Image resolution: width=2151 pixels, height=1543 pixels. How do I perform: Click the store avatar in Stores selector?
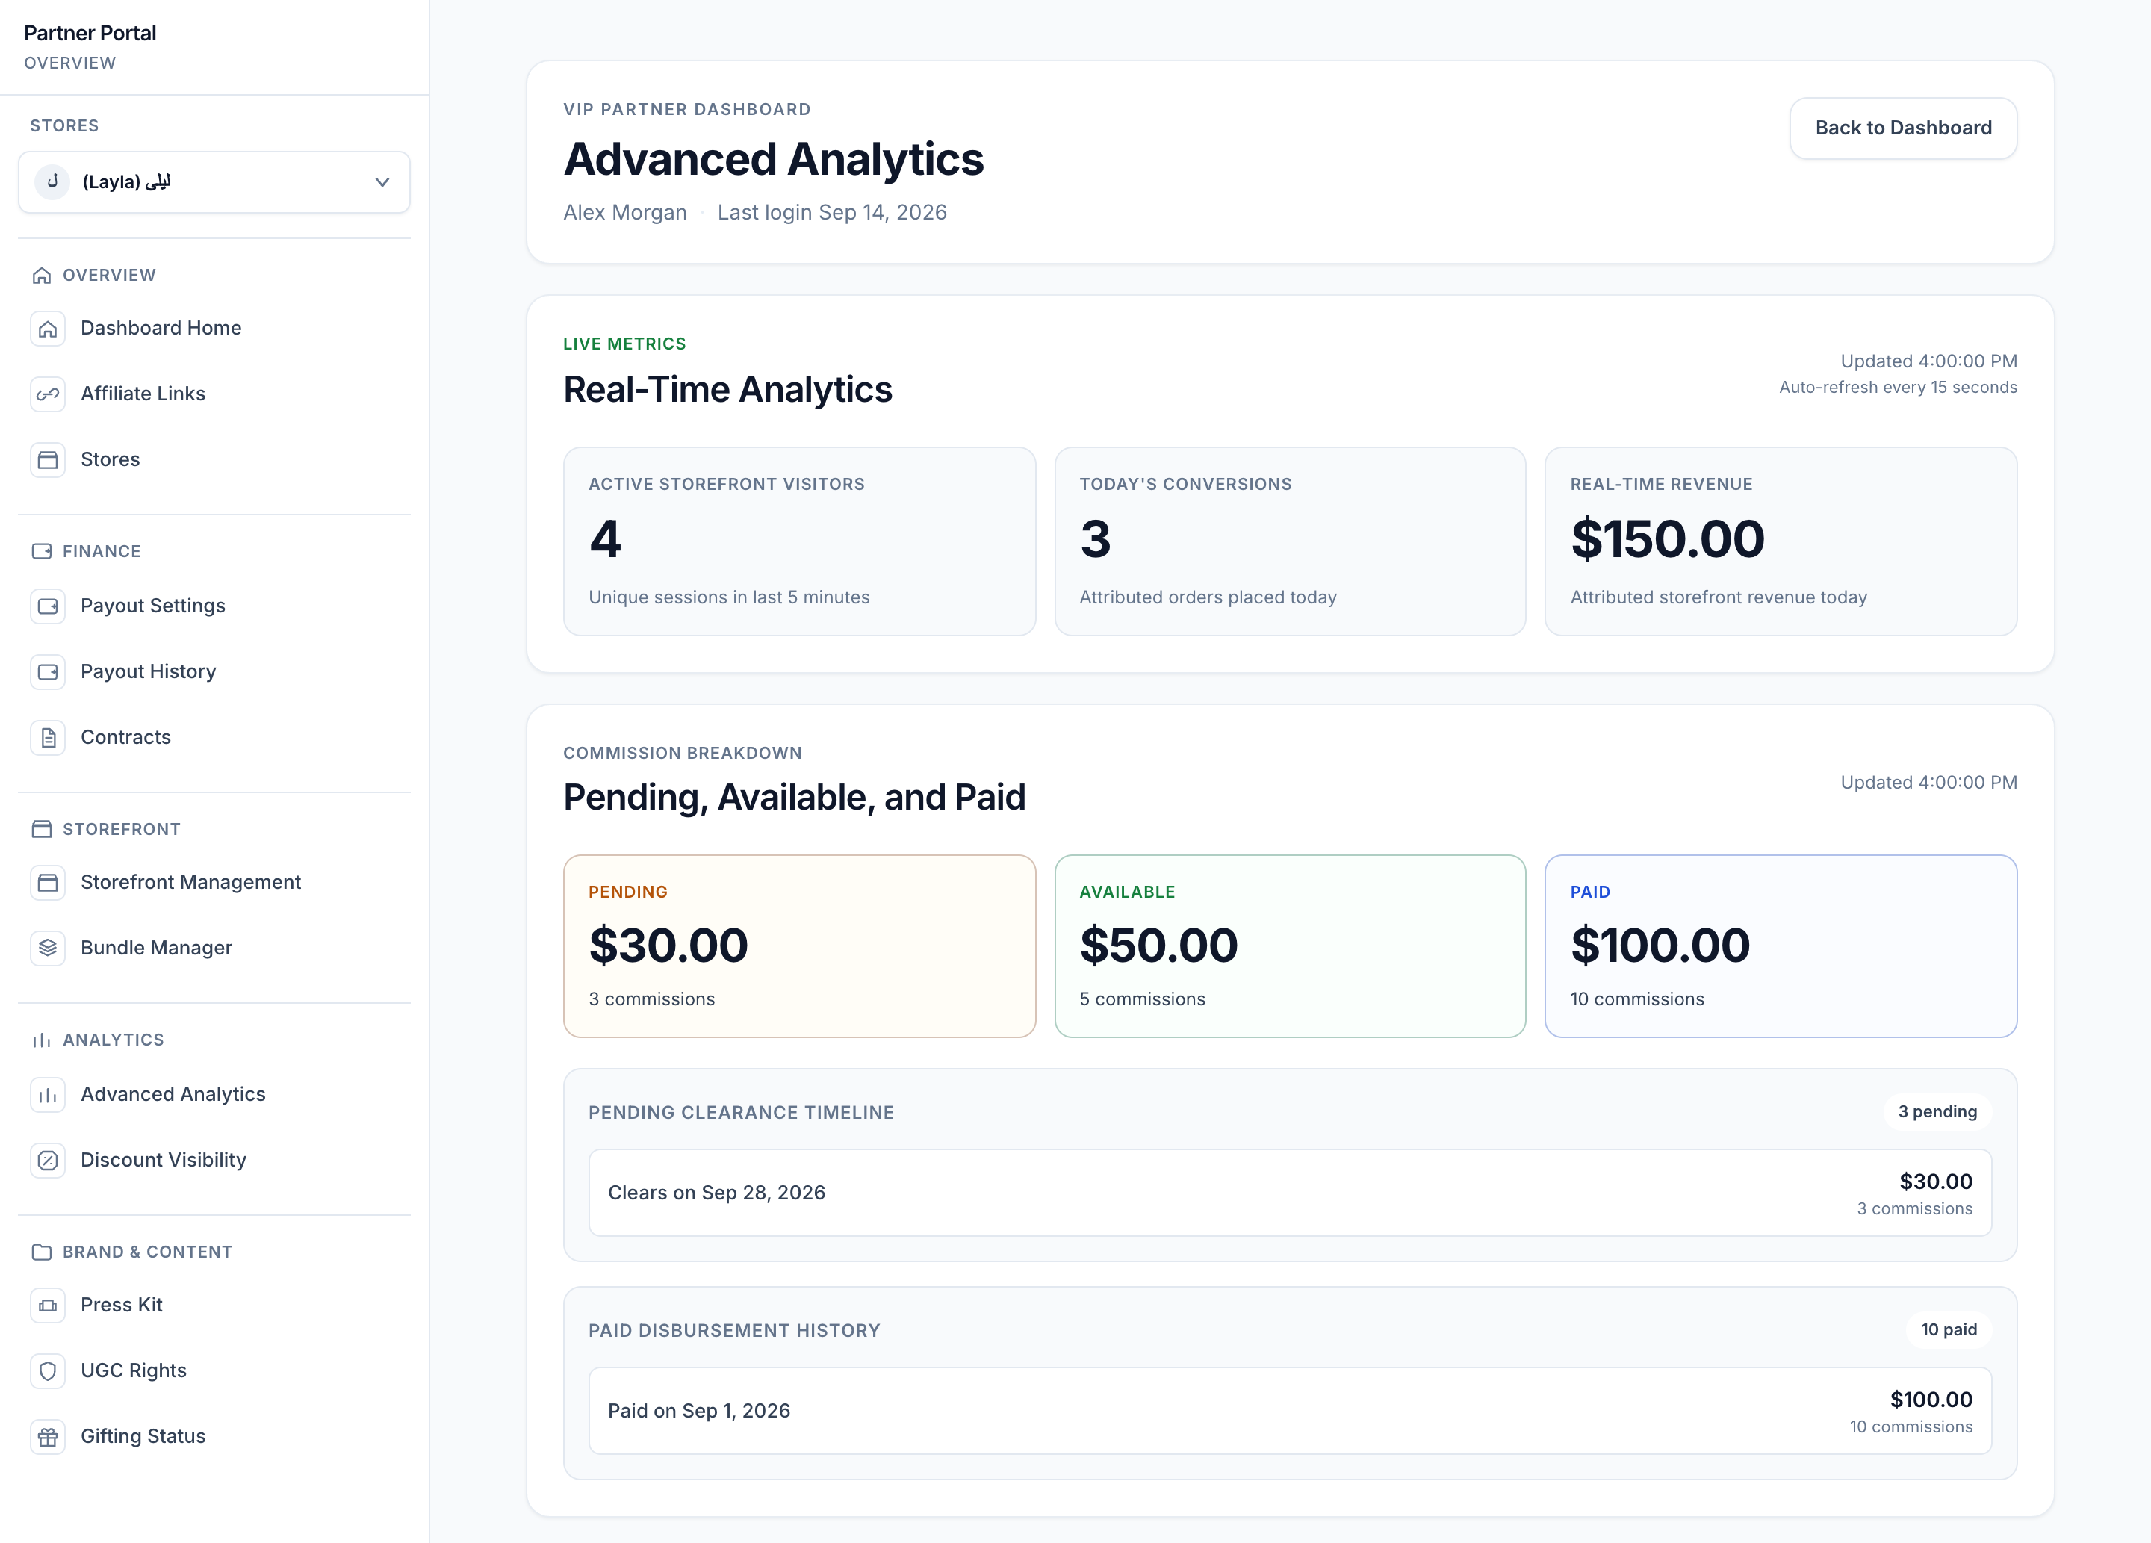[x=52, y=181]
